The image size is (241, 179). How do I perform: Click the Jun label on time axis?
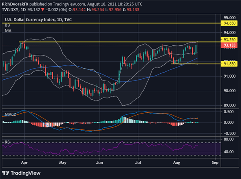coord(100,162)
